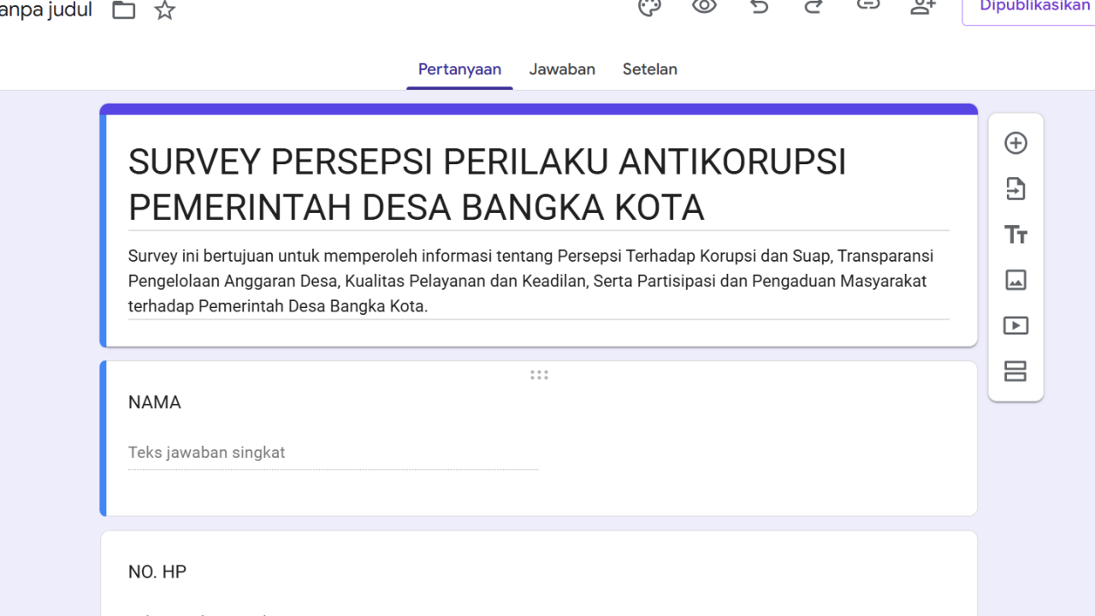This screenshot has height=616, width=1095.
Task: Add a question with the plus circle icon
Action: pyautogui.click(x=1015, y=143)
